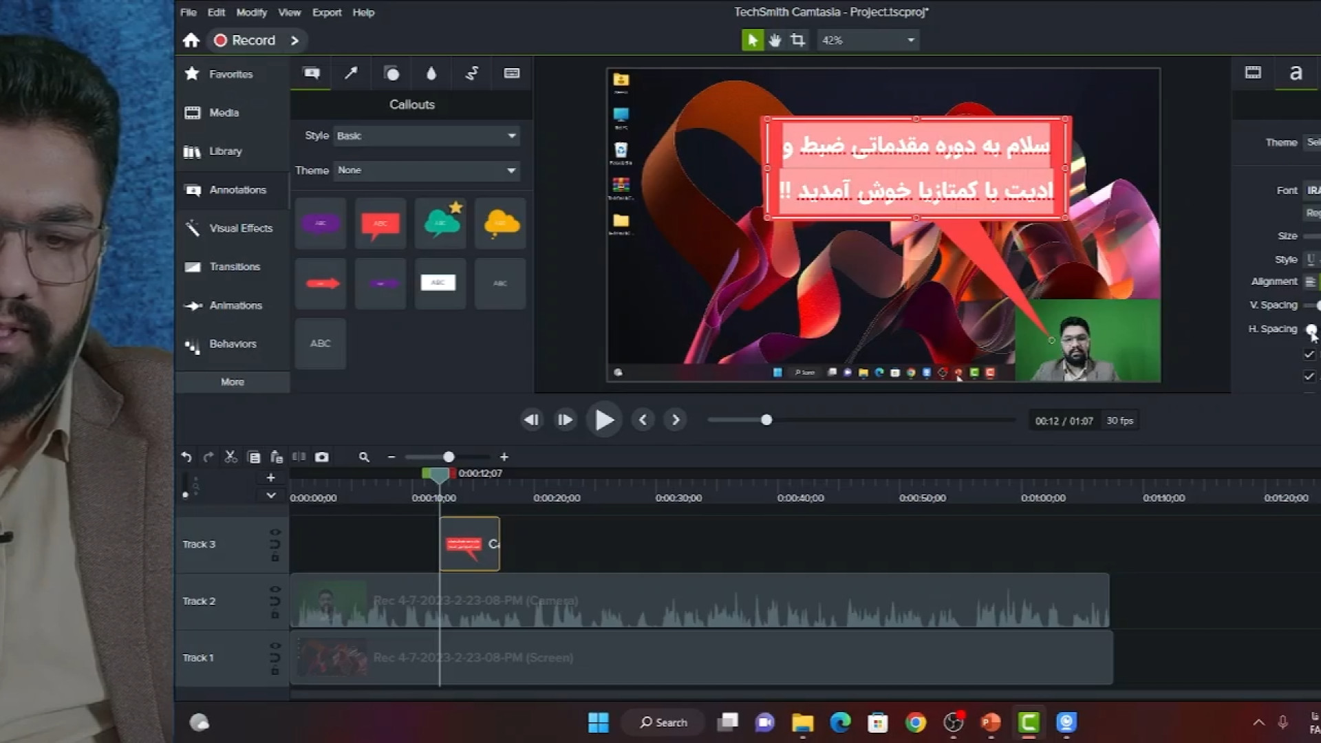The image size is (1321, 743).
Task: Toggle the upper checkbox below H. Spacing
Action: click(1309, 355)
